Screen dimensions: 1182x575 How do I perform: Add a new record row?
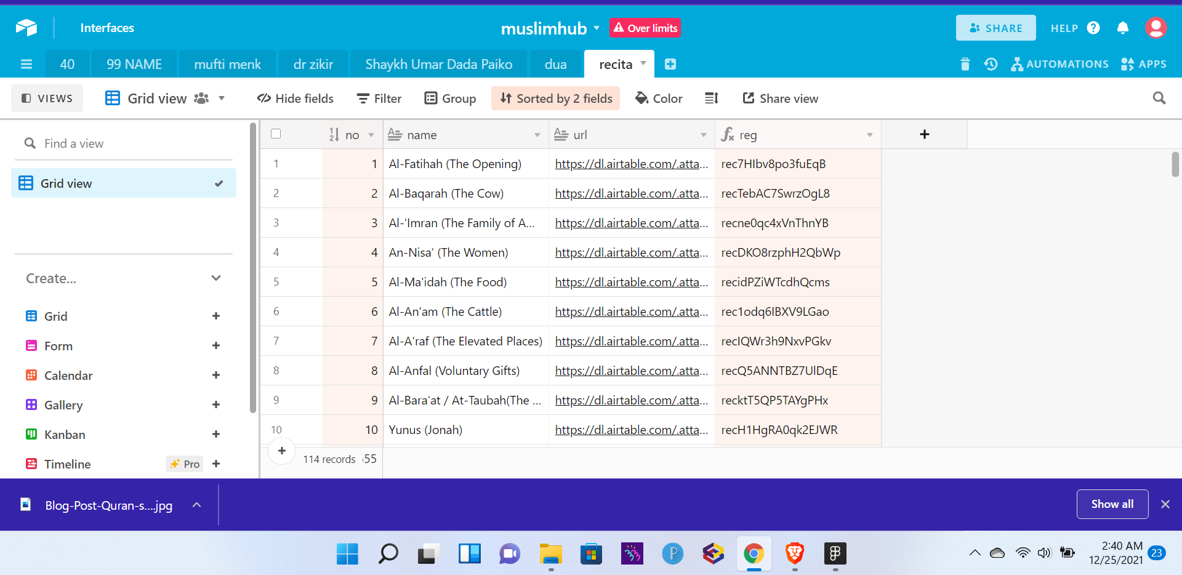282,451
